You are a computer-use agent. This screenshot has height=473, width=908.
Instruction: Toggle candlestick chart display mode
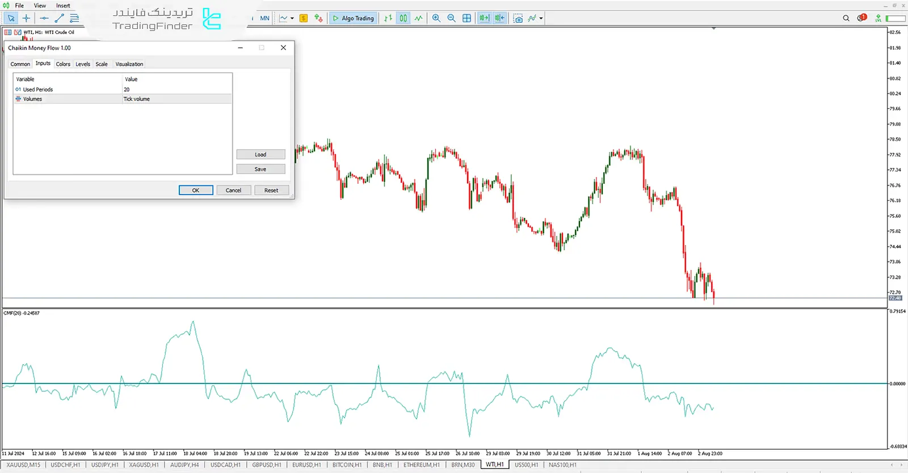403,18
